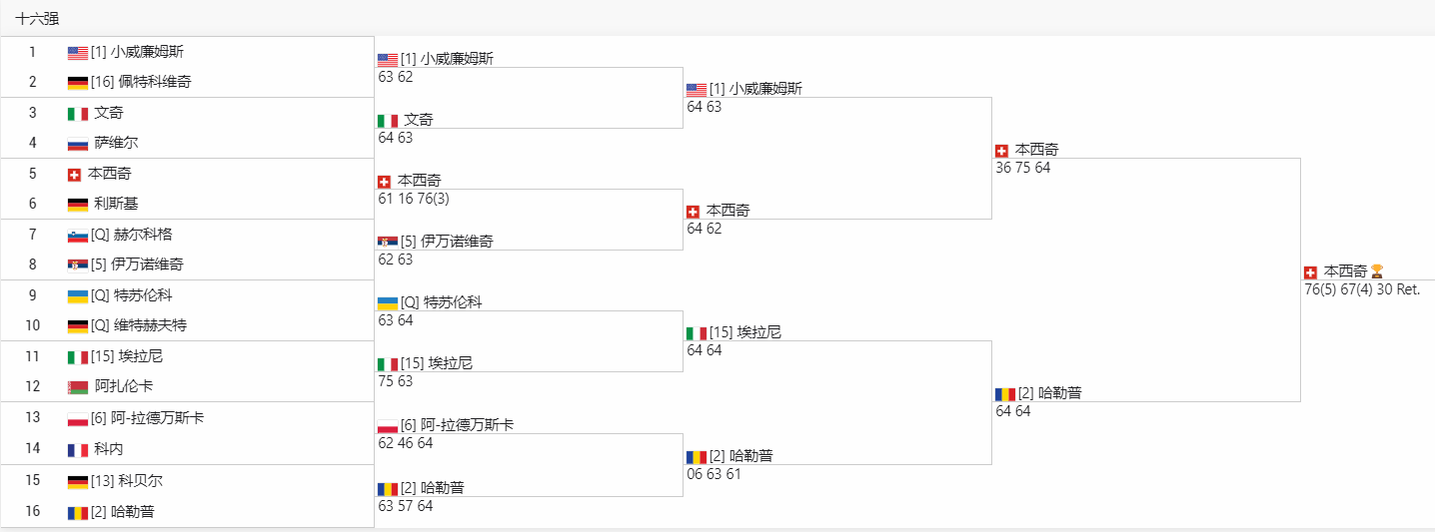
Task: Click the trophy icon next to champion 本西奇
Action: pos(1377,271)
